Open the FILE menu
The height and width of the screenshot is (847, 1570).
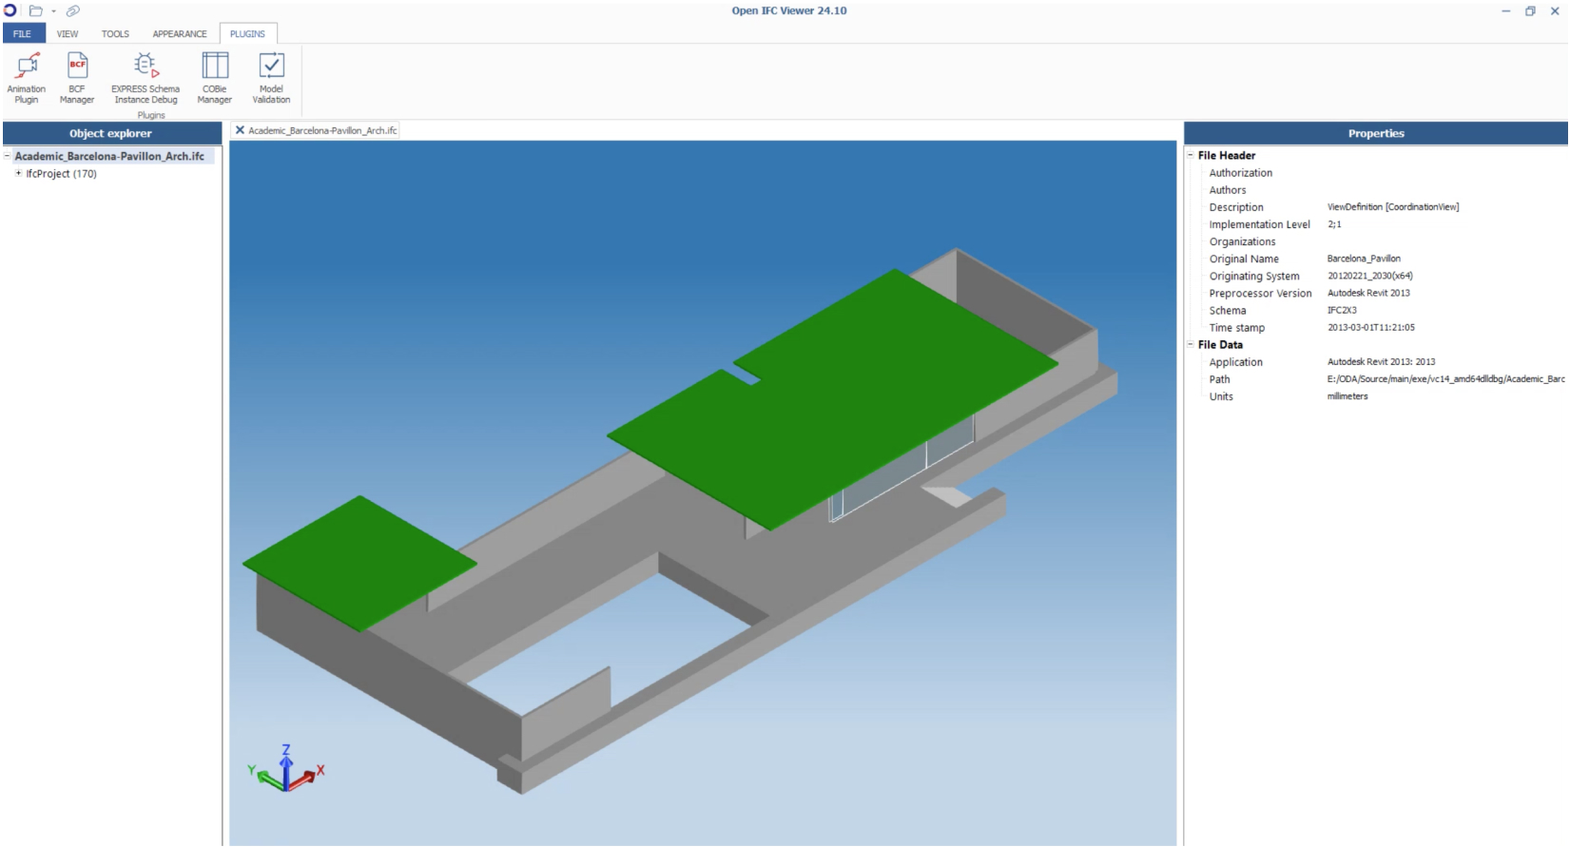pos(23,34)
